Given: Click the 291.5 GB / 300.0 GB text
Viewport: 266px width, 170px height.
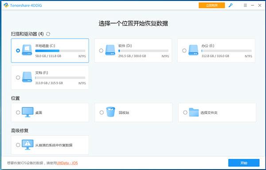Looking at the screenshot, I should [132, 56].
